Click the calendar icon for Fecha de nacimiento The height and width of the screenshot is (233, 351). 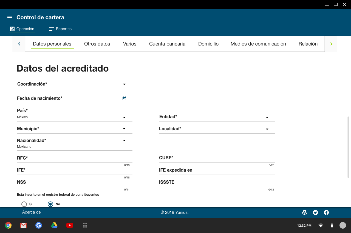click(124, 98)
